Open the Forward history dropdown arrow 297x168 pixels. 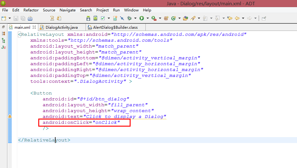pos(255,18)
